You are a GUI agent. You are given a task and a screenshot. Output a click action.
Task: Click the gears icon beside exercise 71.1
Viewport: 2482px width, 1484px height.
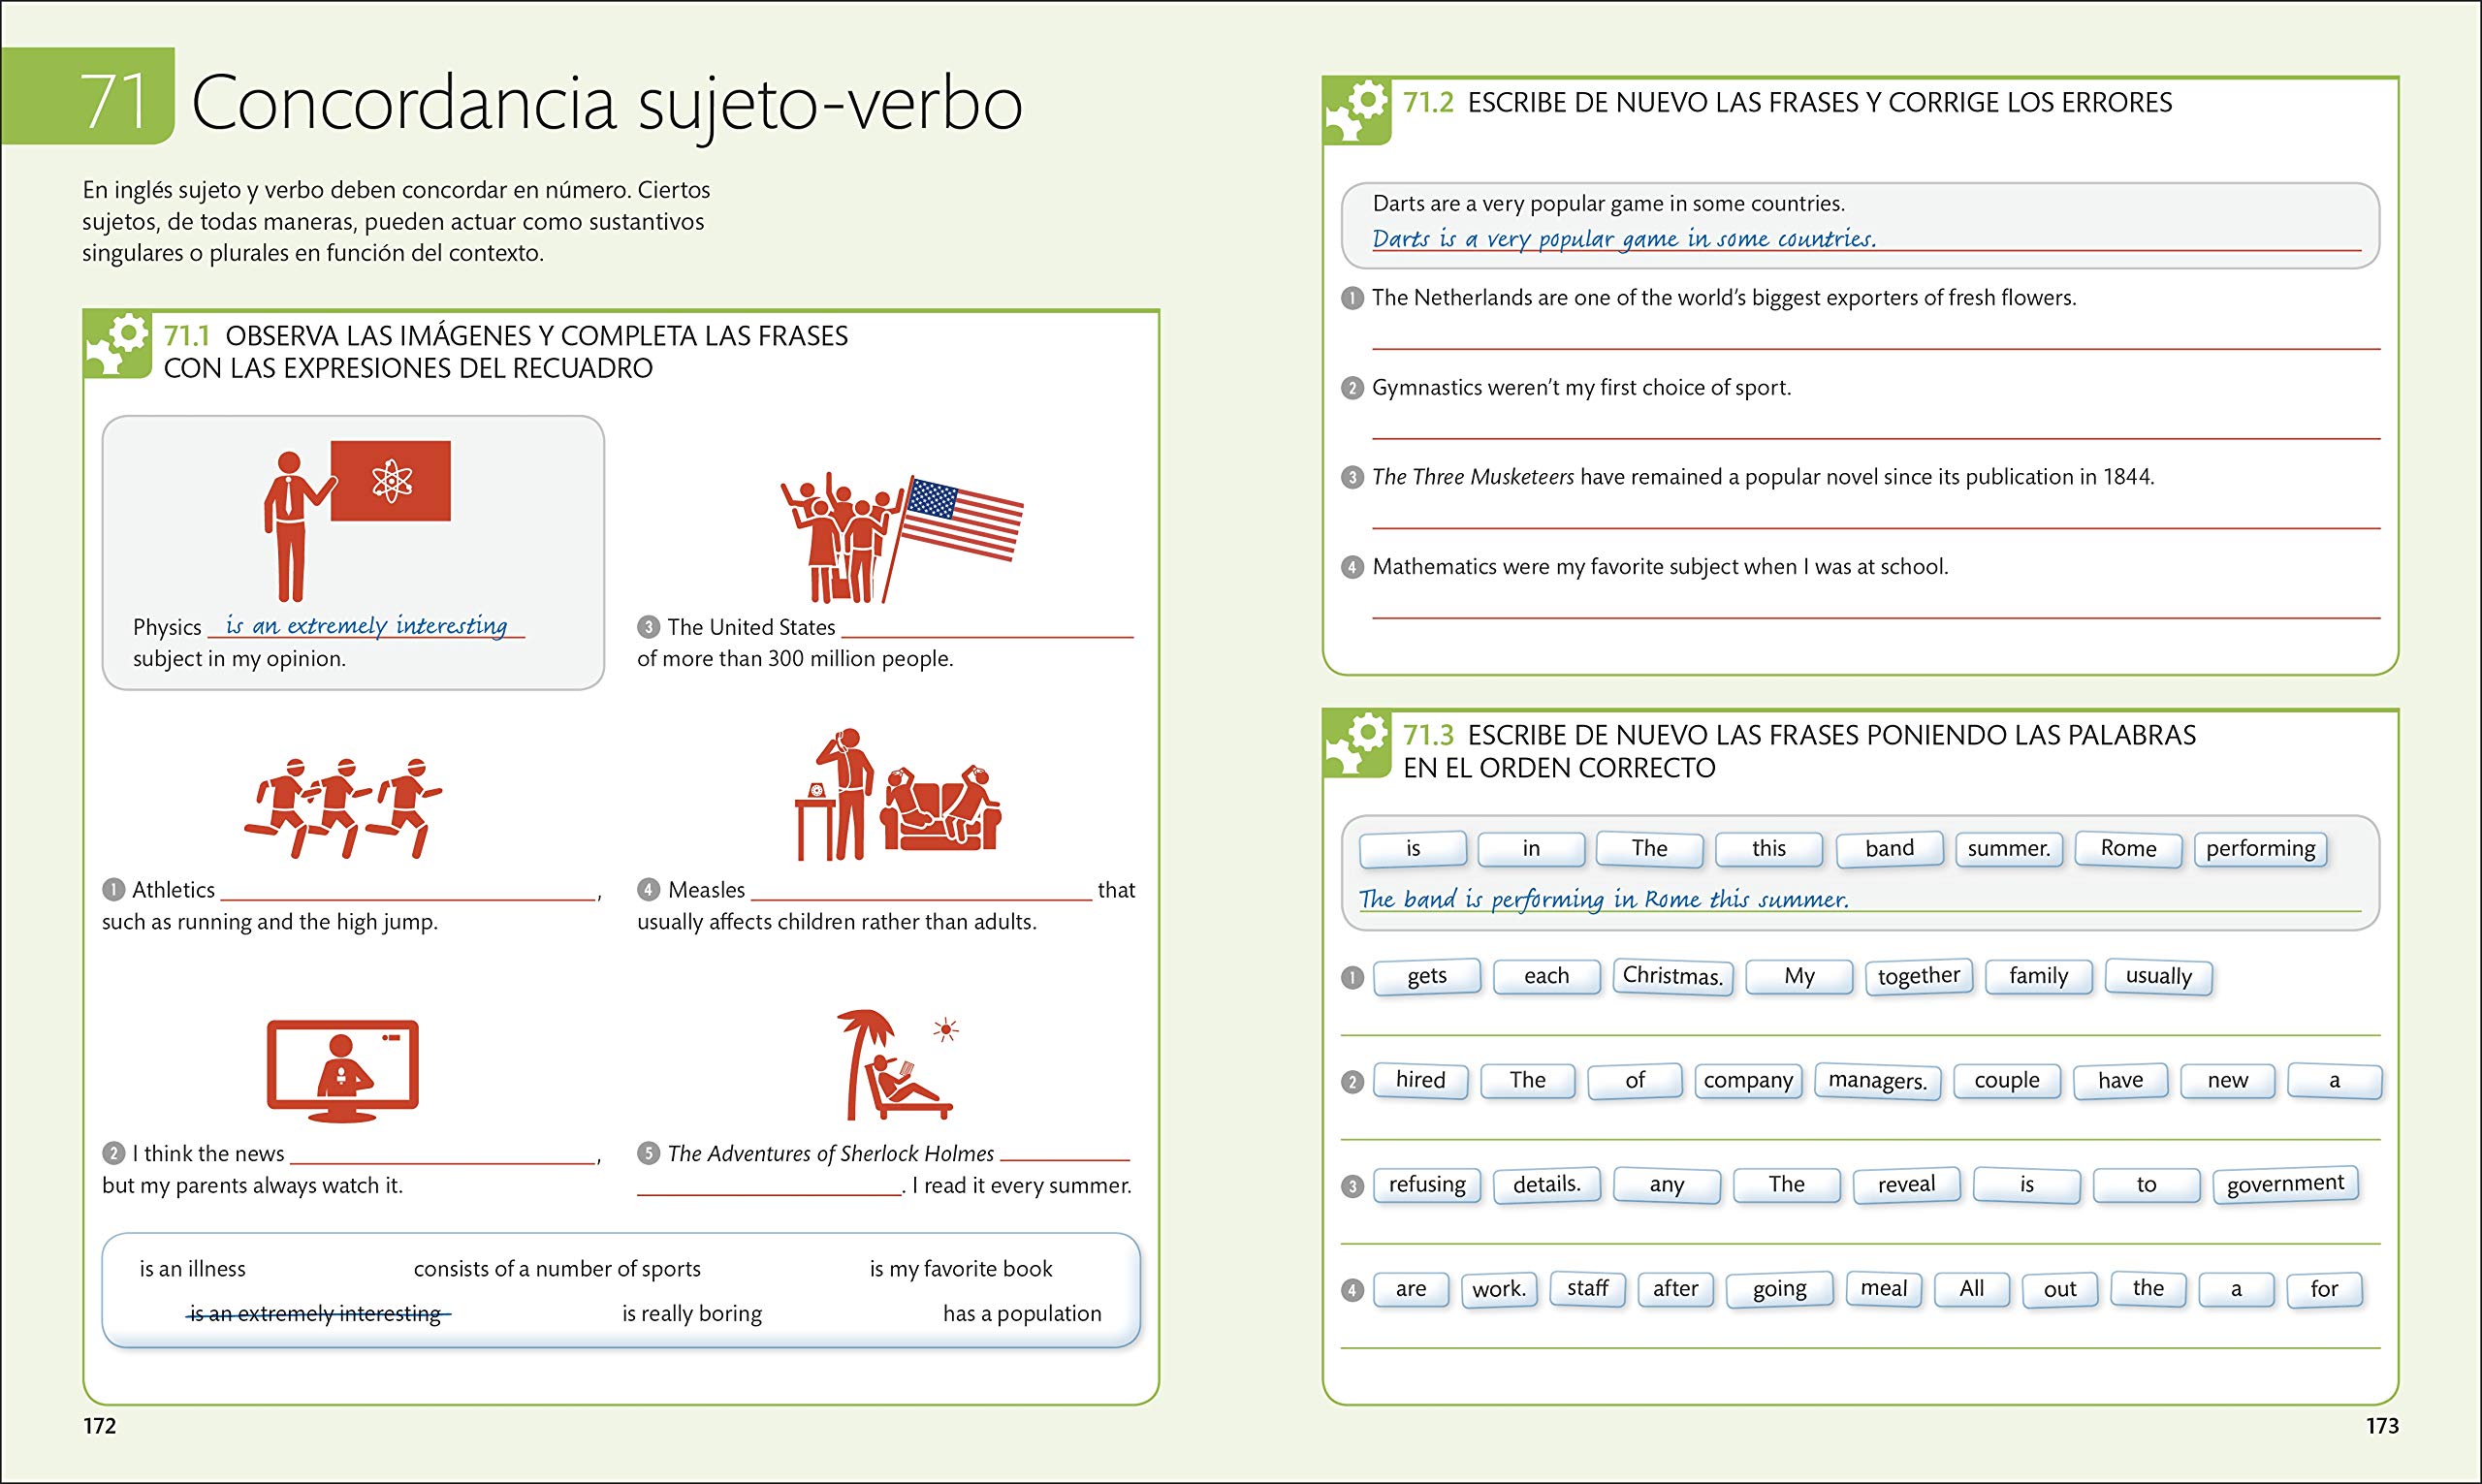(118, 344)
